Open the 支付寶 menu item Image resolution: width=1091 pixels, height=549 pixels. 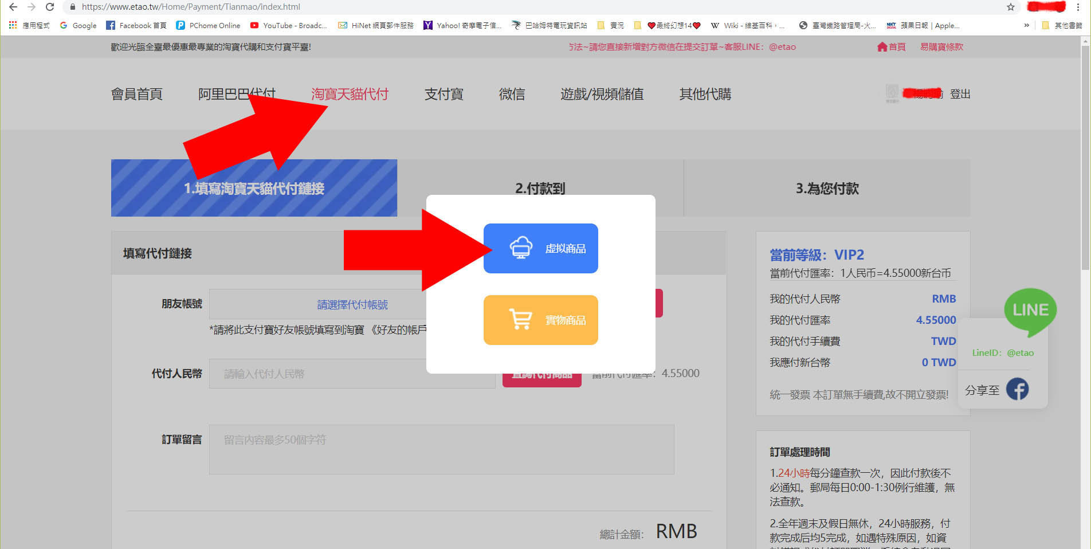(444, 94)
